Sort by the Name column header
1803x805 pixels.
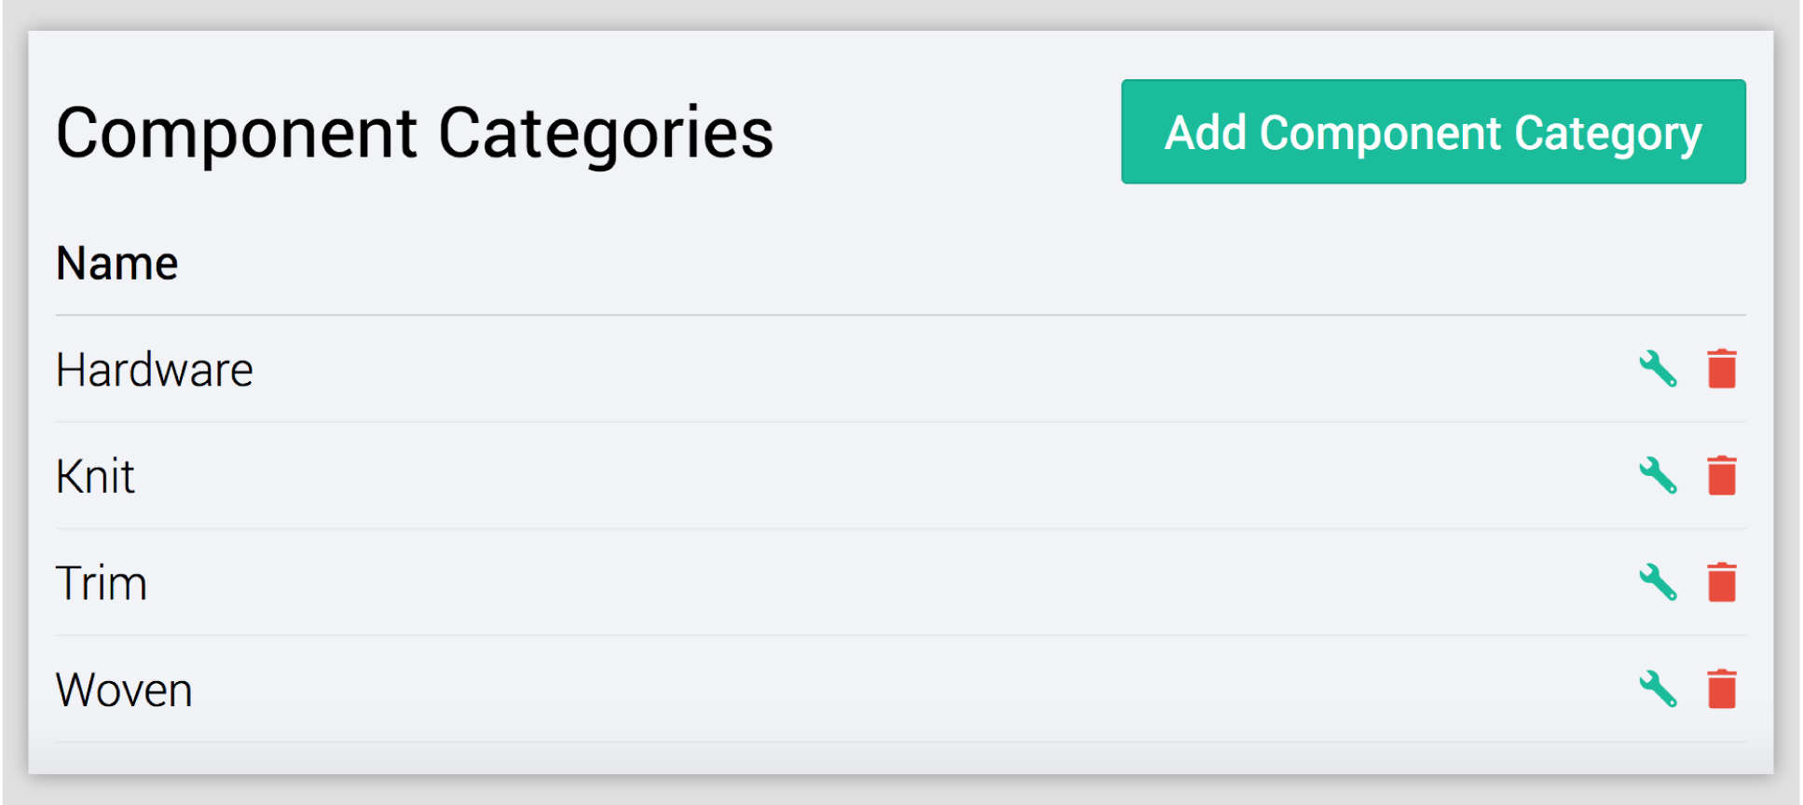(116, 264)
